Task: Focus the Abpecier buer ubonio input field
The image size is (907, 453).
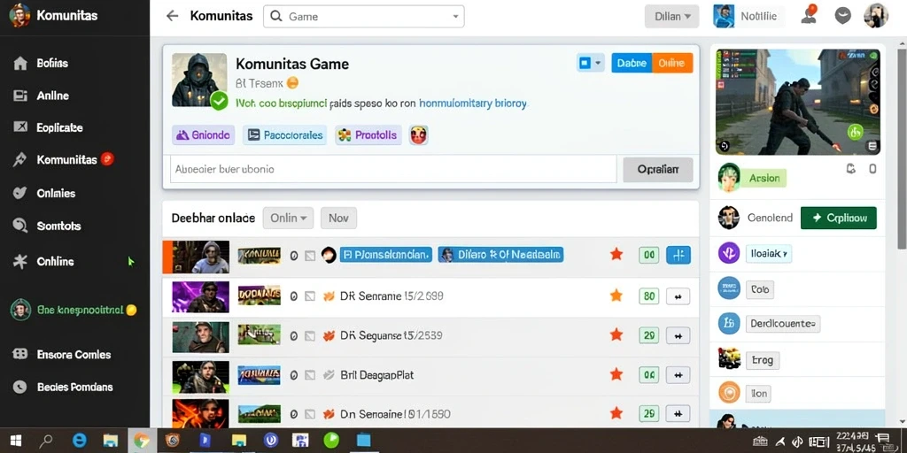Action: [x=393, y=169]
